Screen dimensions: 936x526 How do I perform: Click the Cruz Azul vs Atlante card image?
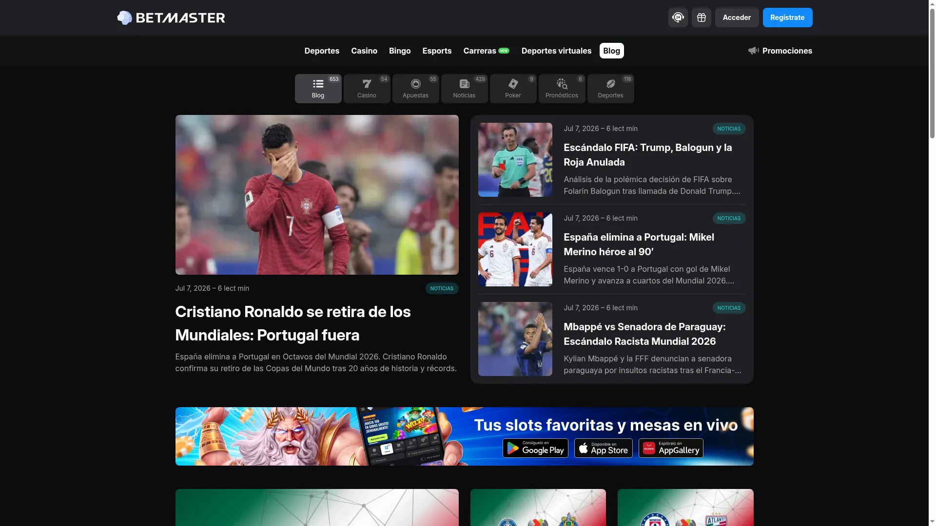click(685, 507)
